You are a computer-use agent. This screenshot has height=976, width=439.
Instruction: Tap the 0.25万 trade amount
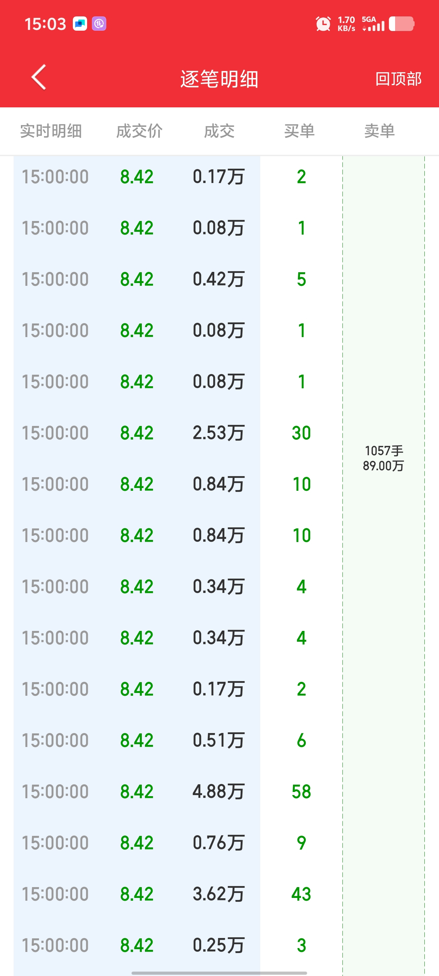click(218, 945)
